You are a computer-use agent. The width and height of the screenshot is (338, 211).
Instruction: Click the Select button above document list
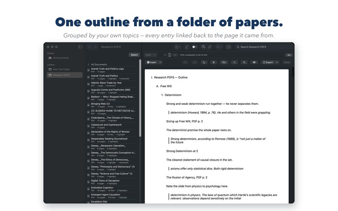[x=134, y=55]
